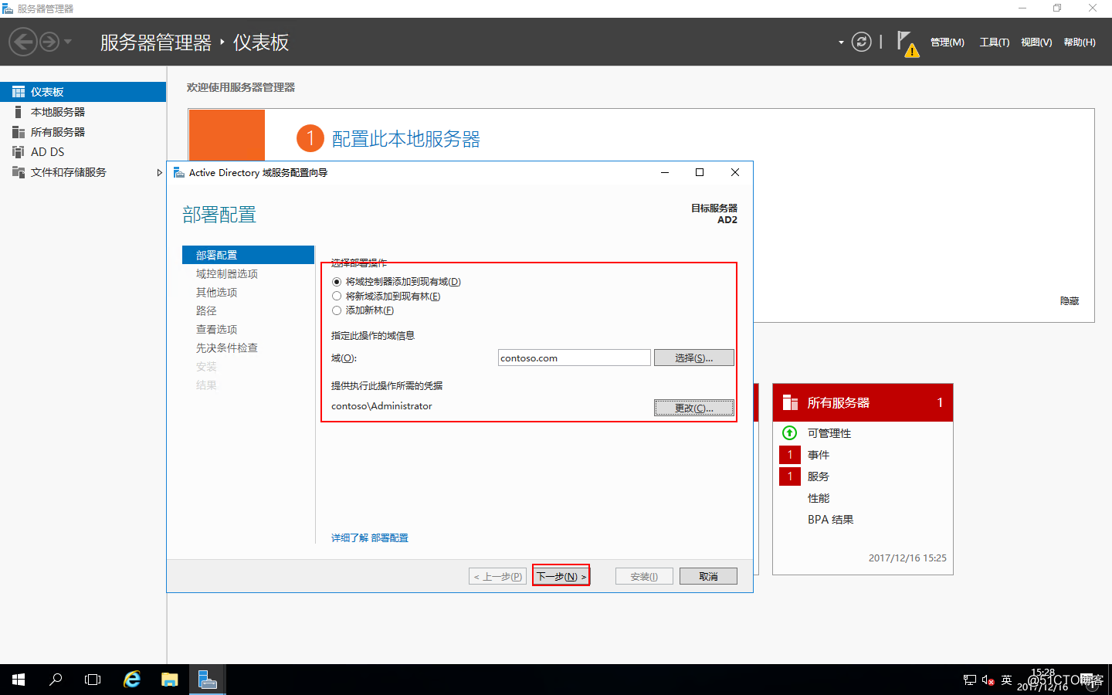Open the navigation history dropdown arrow
This screenshot has width=1112, height=695.
tap(68, 42)
